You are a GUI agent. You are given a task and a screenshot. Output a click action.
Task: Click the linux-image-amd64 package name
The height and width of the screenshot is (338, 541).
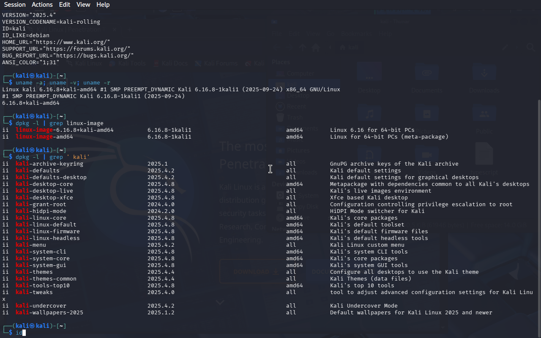[44, 136]
